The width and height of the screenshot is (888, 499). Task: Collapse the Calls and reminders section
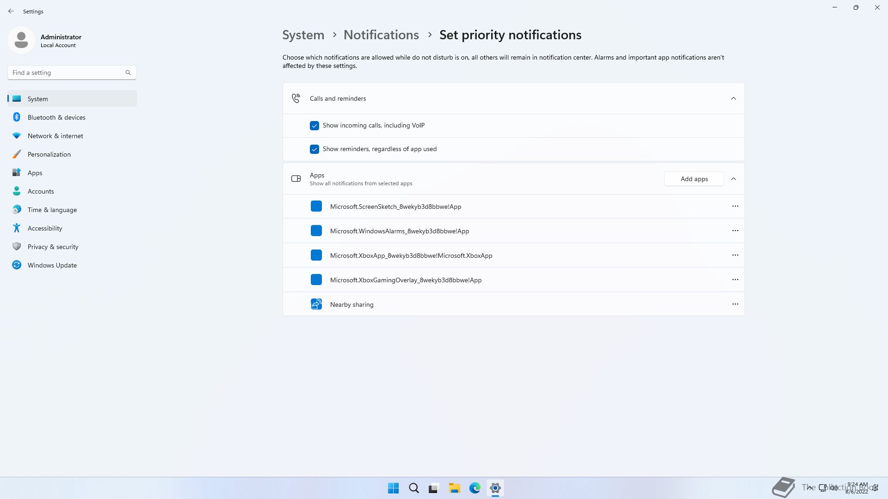(x=733, y=98)
